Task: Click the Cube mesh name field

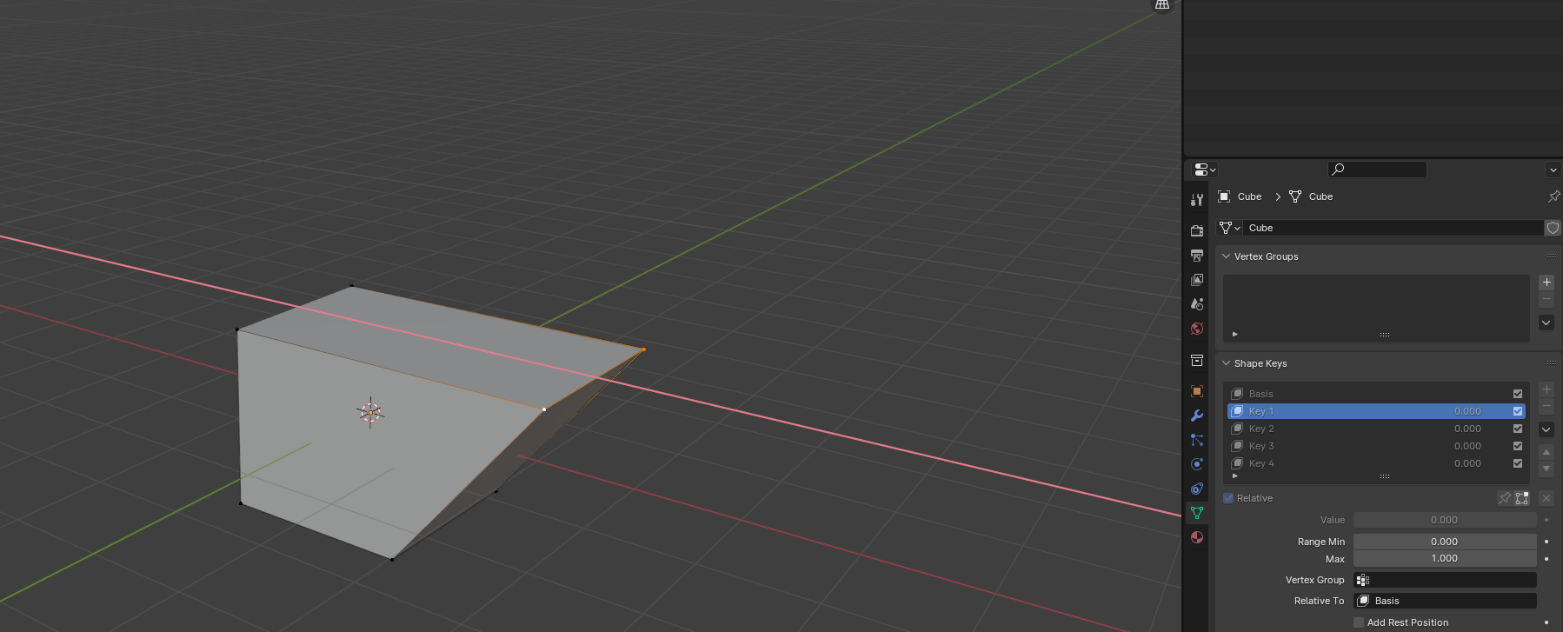Action: click(x=1393, y=228)
